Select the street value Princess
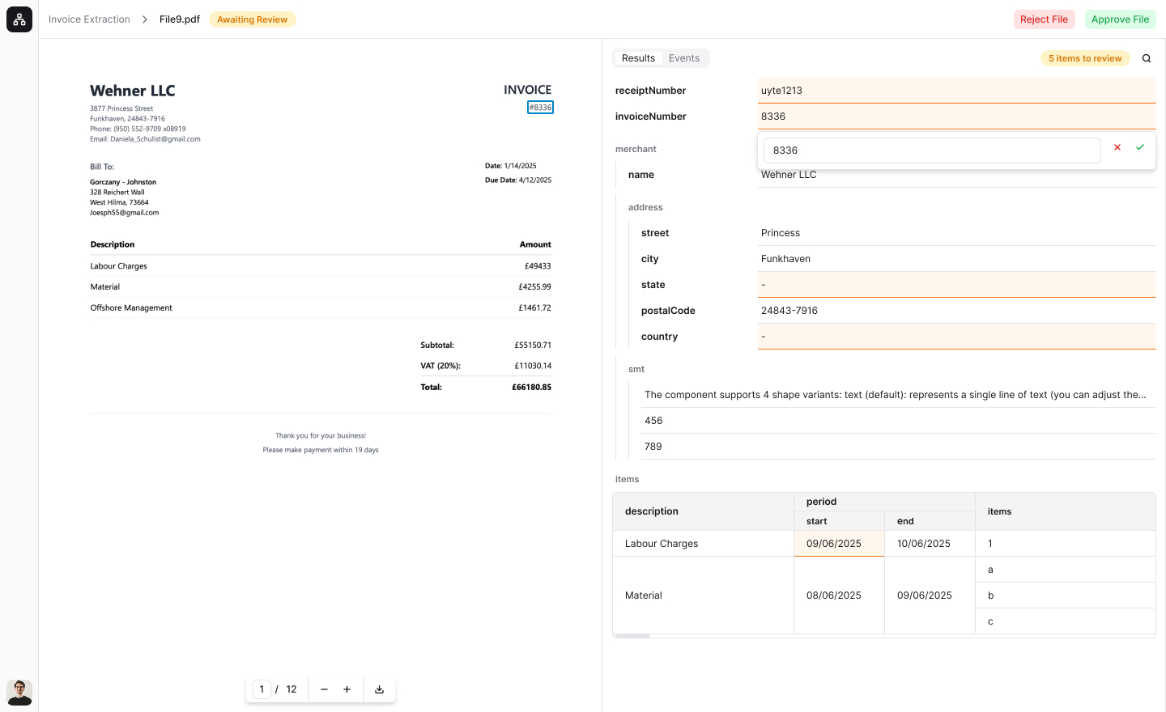This screenshot has width=1166, height=712. [956, 233]
